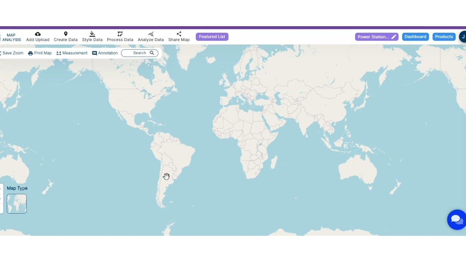Save the current zoom level
This screenshot has width=466, height=262.
[12, 53]
